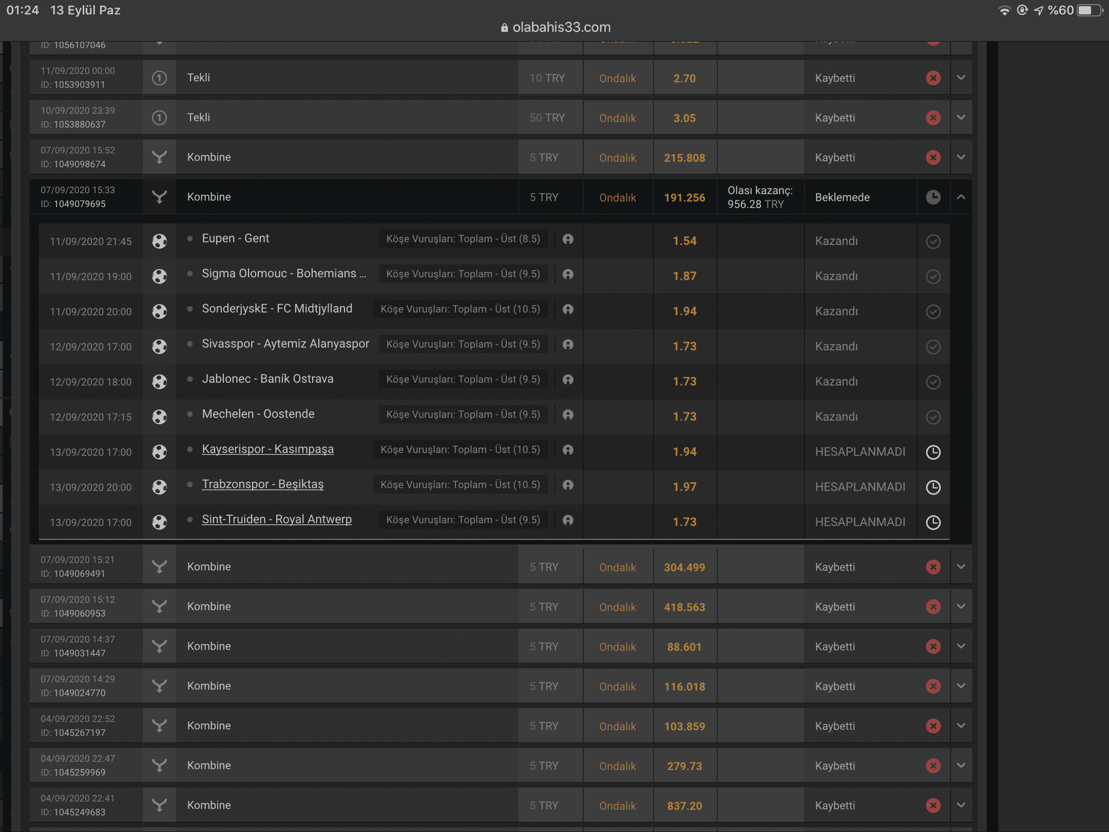Click the Jablonec - Baník Ostrava match name
The height and width of the screenshot is (832, 1109).
267,379
